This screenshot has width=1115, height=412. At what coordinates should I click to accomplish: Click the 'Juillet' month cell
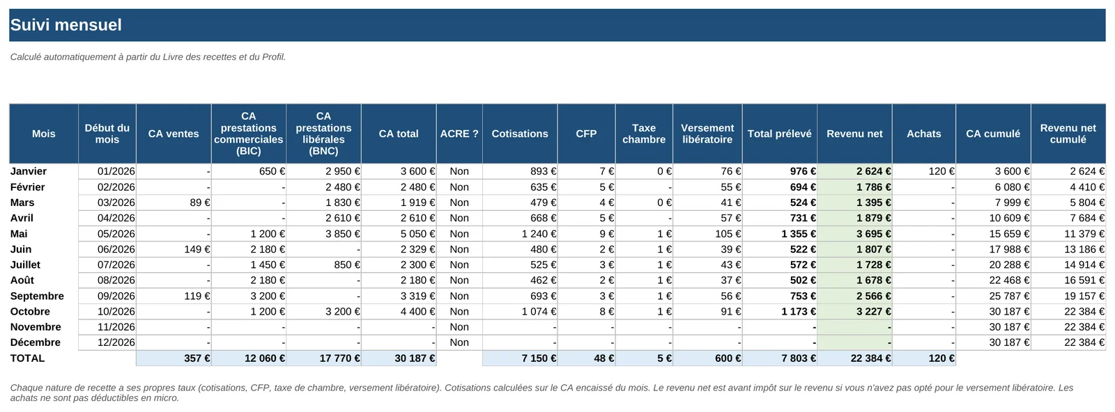[44, 264]
